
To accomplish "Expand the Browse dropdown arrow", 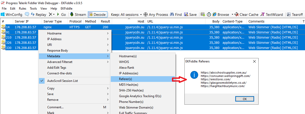I will [232, 15].
